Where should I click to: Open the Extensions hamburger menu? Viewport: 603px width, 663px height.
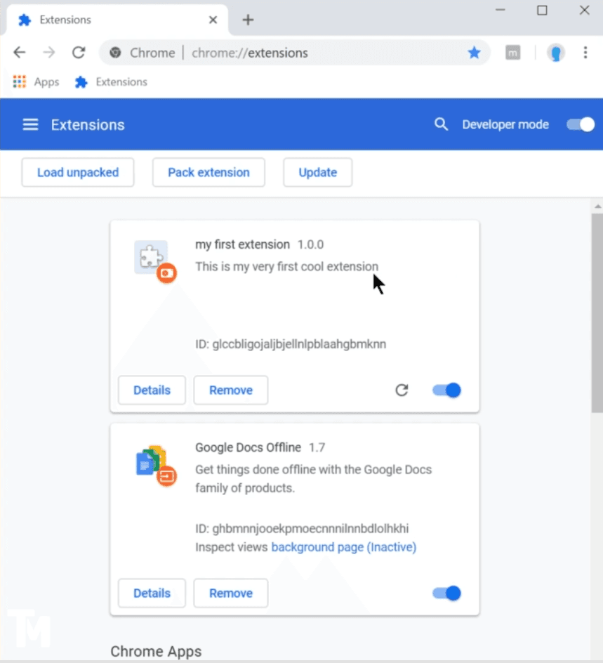tap(30, 125)
